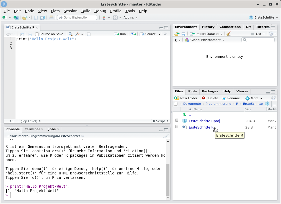Close the ErsteSchritte.R editor tab
The height and width of the screenshot is (204, 281).
pos(37,28)
